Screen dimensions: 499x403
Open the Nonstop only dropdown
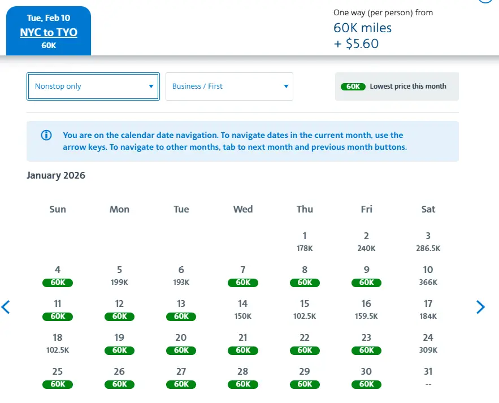click(x=93, y=86)
